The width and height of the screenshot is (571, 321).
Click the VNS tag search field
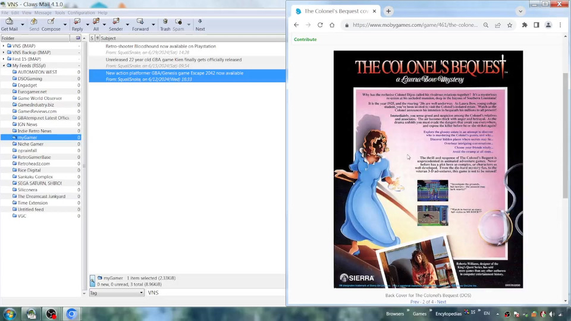click(x=215, y=292)
